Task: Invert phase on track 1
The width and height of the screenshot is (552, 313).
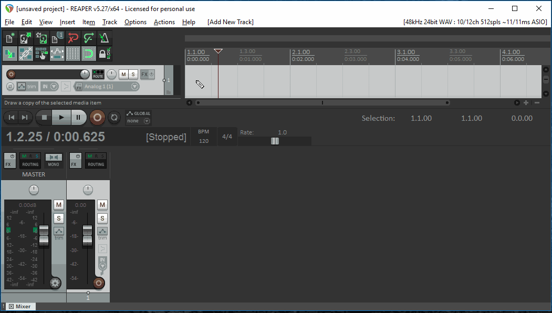Action: [10, 87]
